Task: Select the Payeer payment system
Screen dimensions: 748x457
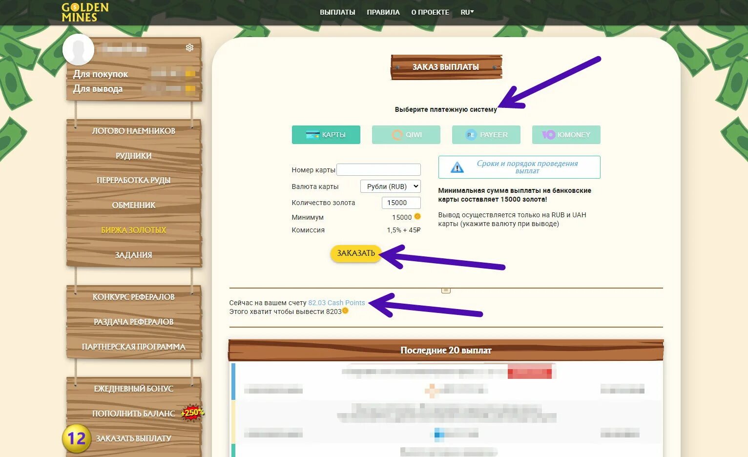Action: pos(486,135)
